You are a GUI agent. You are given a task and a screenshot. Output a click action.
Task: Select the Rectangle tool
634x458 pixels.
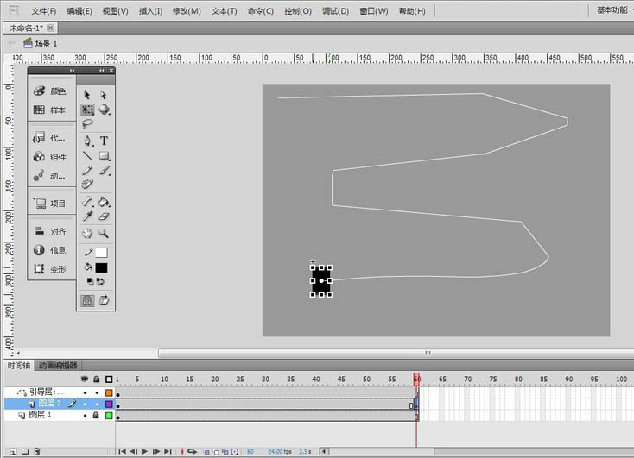pos(105,156)
